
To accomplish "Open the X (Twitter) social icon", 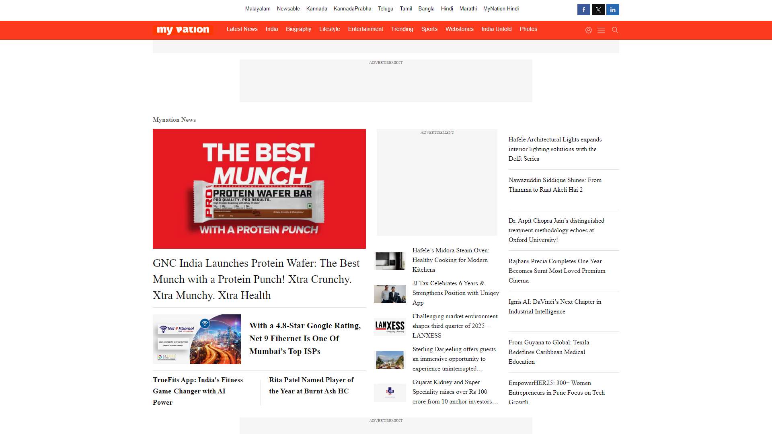I will [x=598, y=10].
